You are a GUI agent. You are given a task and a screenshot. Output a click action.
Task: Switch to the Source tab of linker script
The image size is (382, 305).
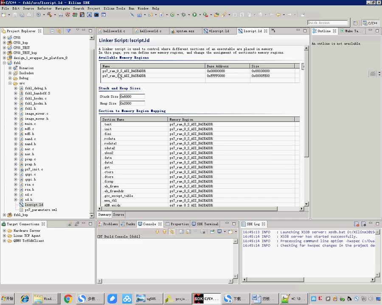coord(118,214)
